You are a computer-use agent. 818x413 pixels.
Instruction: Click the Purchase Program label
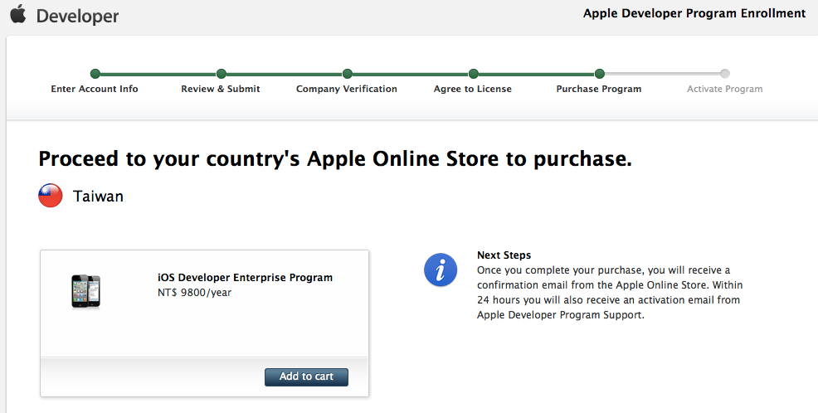(599, 89)
